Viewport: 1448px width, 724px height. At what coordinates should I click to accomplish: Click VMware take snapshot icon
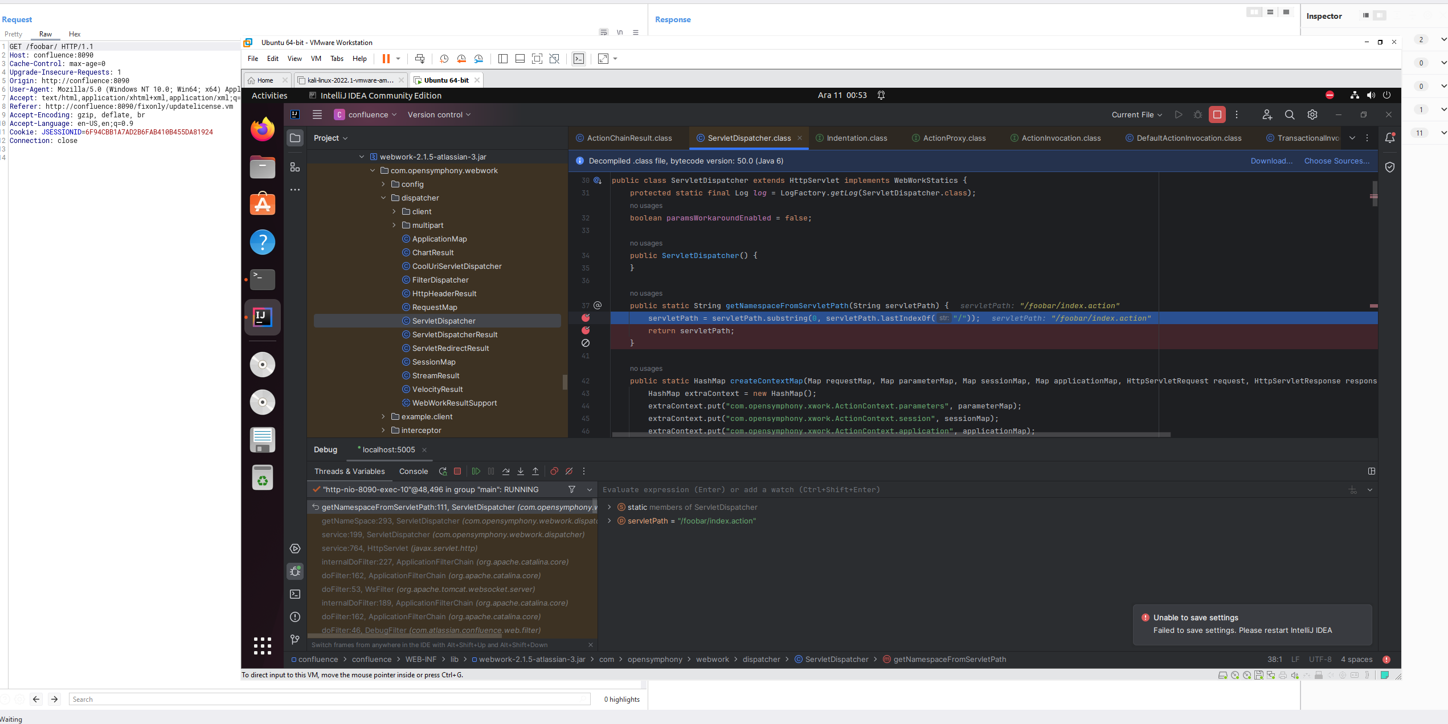pyautogui.click(x=444, y=59)
